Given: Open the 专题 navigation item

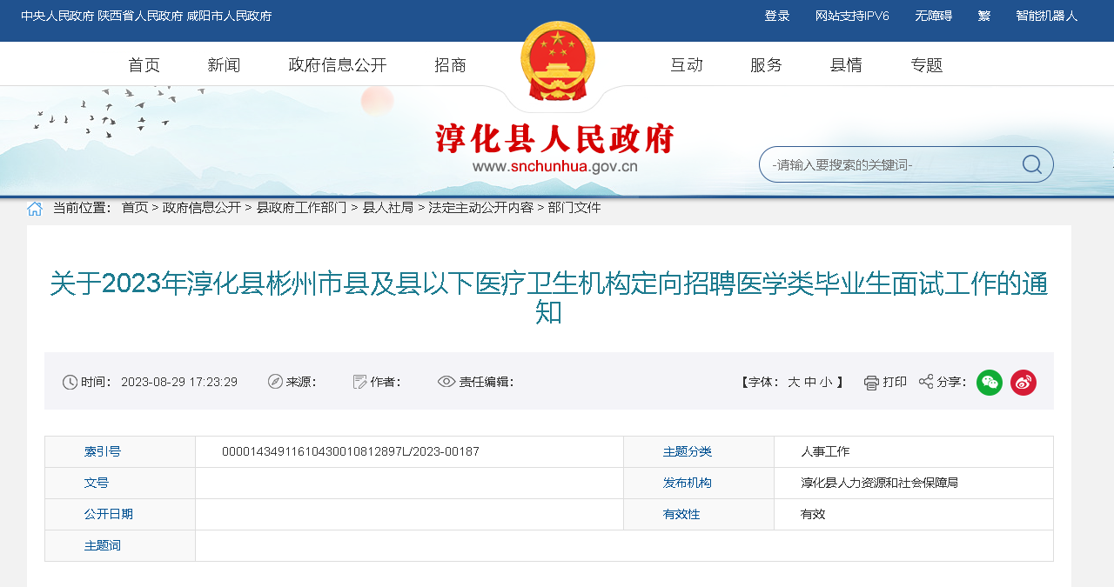Looking at the screenshot, I should (x=927, y=65).
